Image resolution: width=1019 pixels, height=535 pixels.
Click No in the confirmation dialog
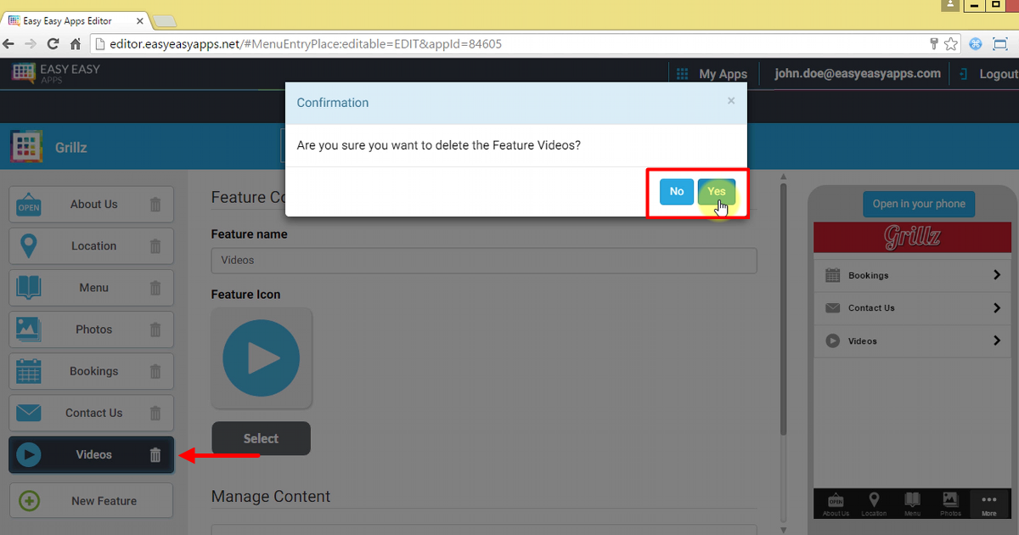676,192
